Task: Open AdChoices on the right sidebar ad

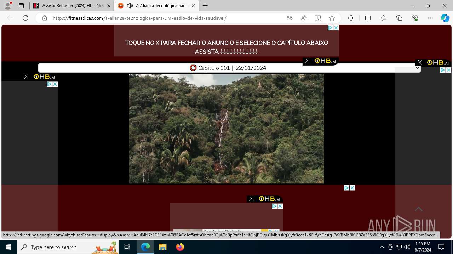Action: click(443, 70)
